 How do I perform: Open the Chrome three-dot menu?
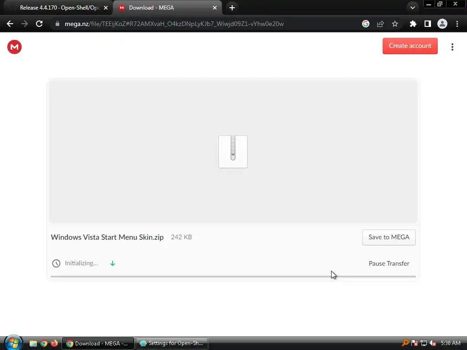tap(457, 24)
